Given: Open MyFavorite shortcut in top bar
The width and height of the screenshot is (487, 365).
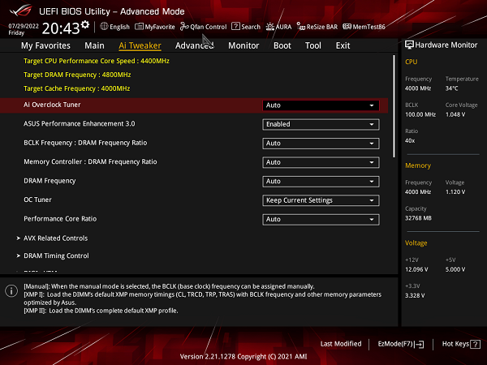Looking at the screenshot, I should [x=154, y=27].
